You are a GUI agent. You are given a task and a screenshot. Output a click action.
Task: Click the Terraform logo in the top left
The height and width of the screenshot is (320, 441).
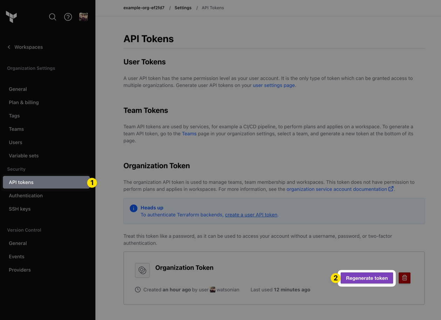[x=11, y=16]
